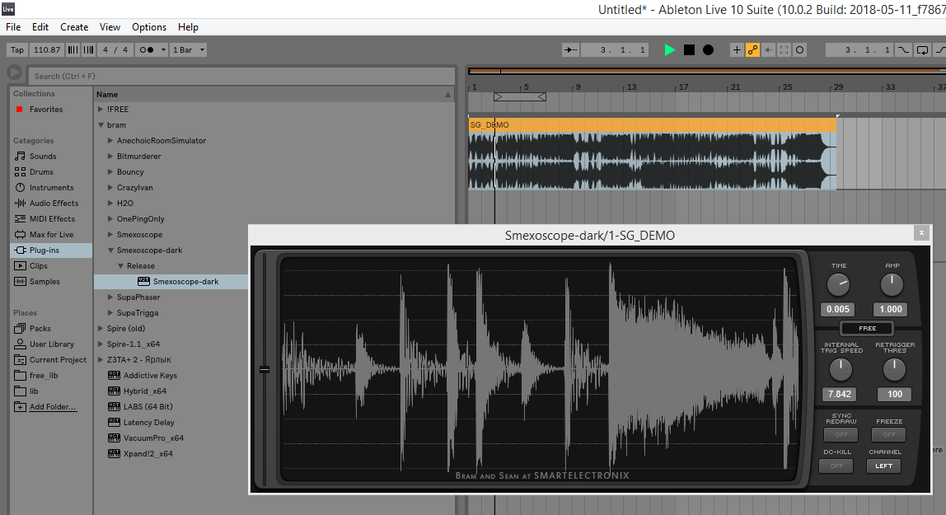This screenshot has height=515, width=946.
Task: Open the File menu
Action: (x=13, y=27)
